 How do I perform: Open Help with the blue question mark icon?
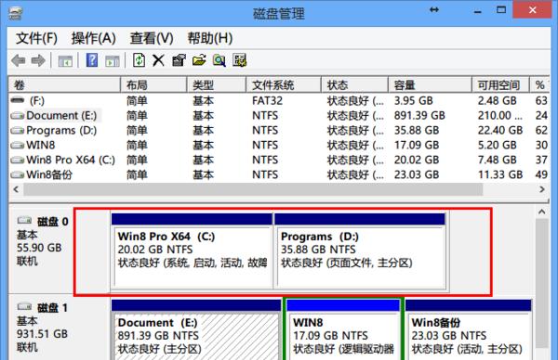point(92,60)
